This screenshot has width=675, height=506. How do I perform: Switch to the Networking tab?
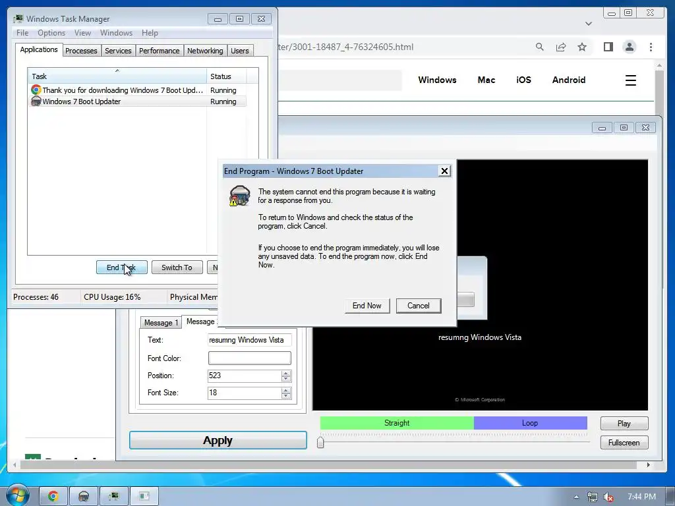[x=205, y=51]
